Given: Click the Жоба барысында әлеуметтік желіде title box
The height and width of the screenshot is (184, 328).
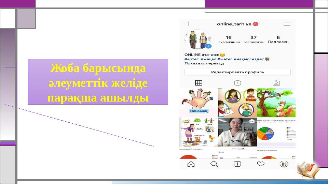Looking at the screenshot, I should pos(98,82).
